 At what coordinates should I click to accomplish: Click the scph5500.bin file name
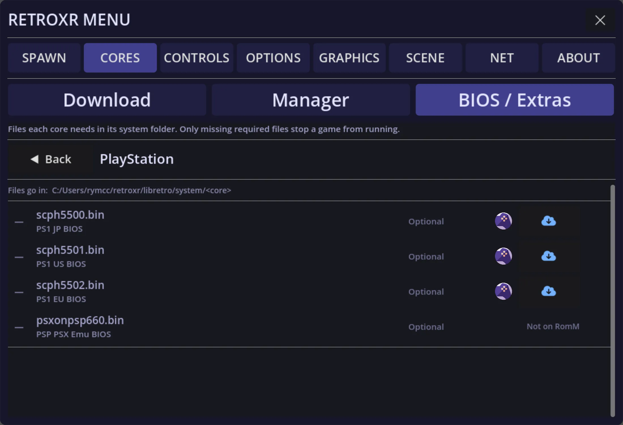coord(70,215)
